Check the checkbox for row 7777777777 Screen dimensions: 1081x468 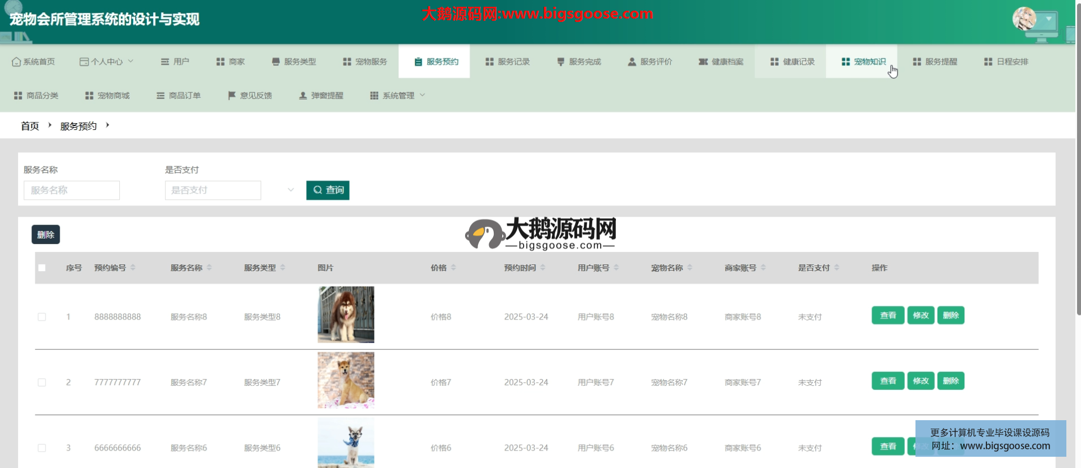(42, 382)
